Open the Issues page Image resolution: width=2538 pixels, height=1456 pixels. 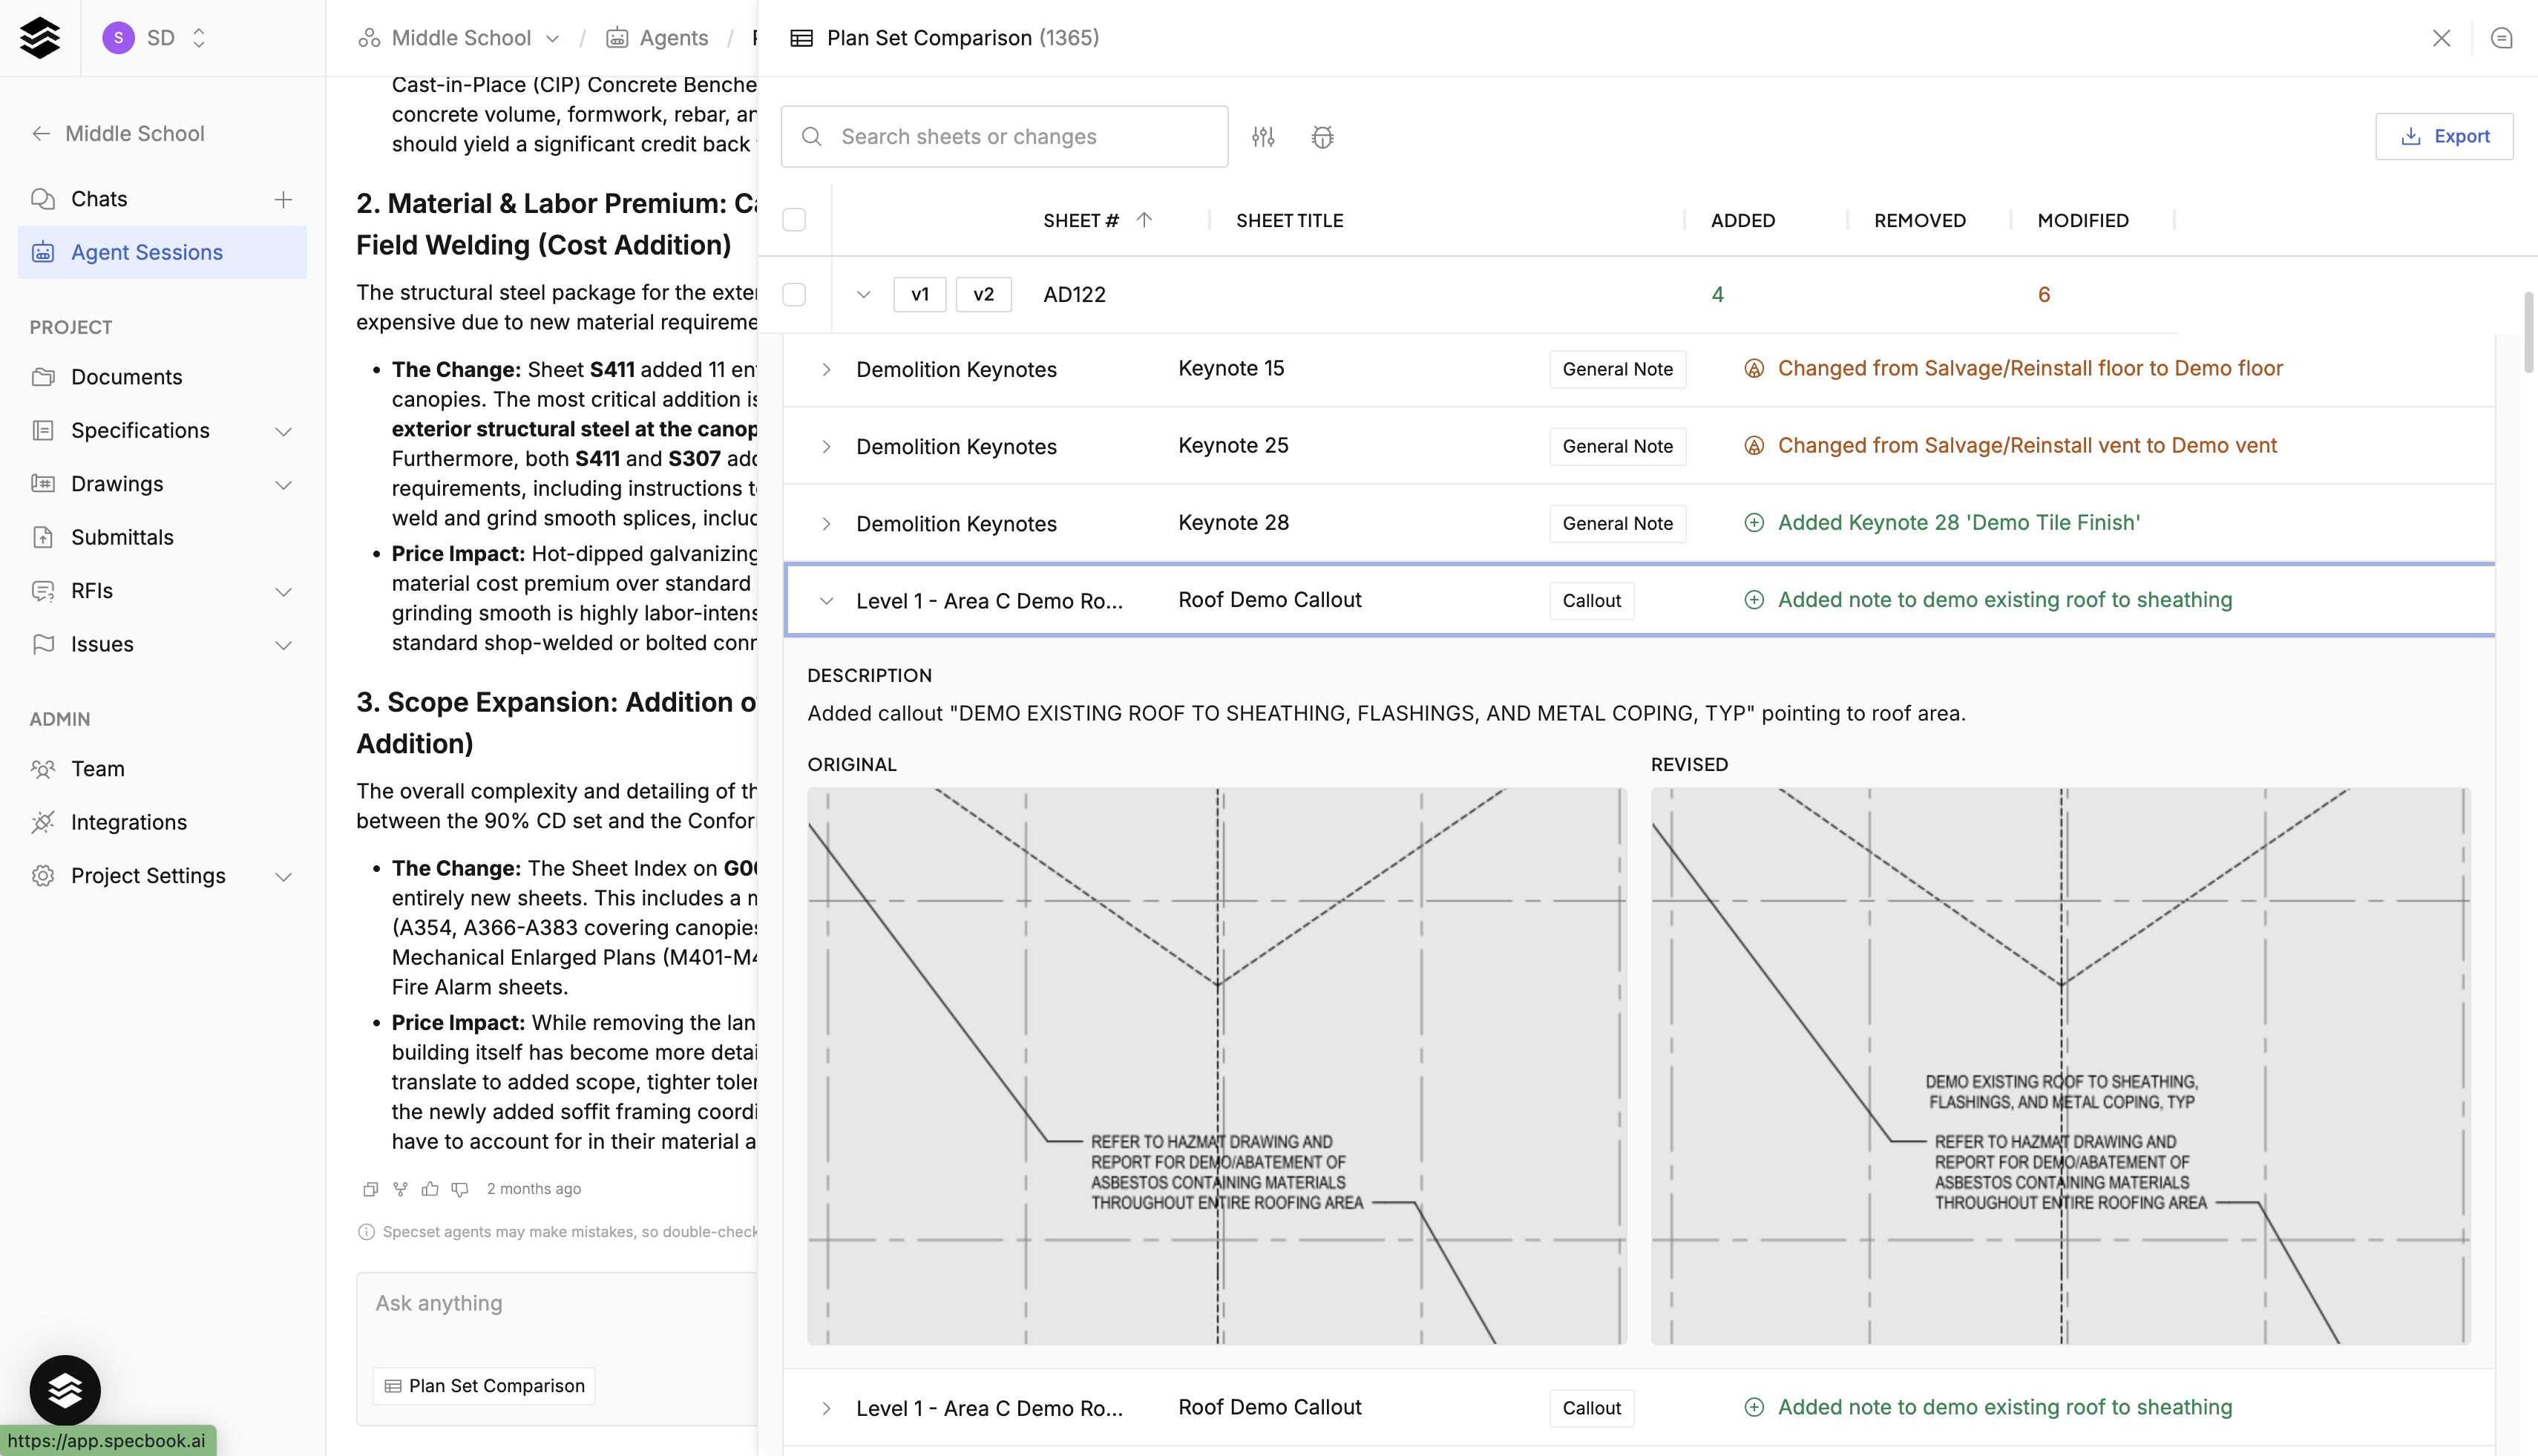click(101, 644)
